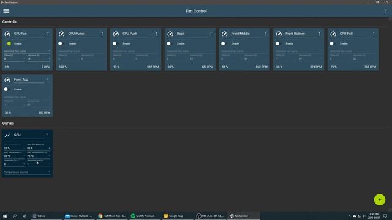Click the GPU Fan speedometer icon
Viewport: 392px width, 220px height.
pos(7,34)
